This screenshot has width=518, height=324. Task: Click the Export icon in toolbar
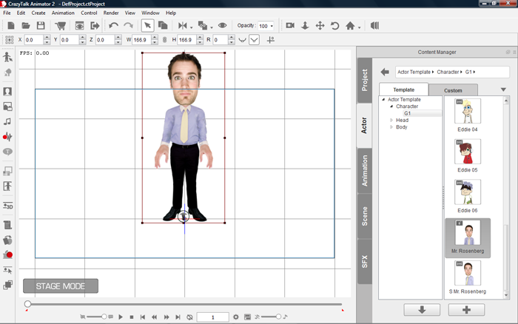(95, 26)
